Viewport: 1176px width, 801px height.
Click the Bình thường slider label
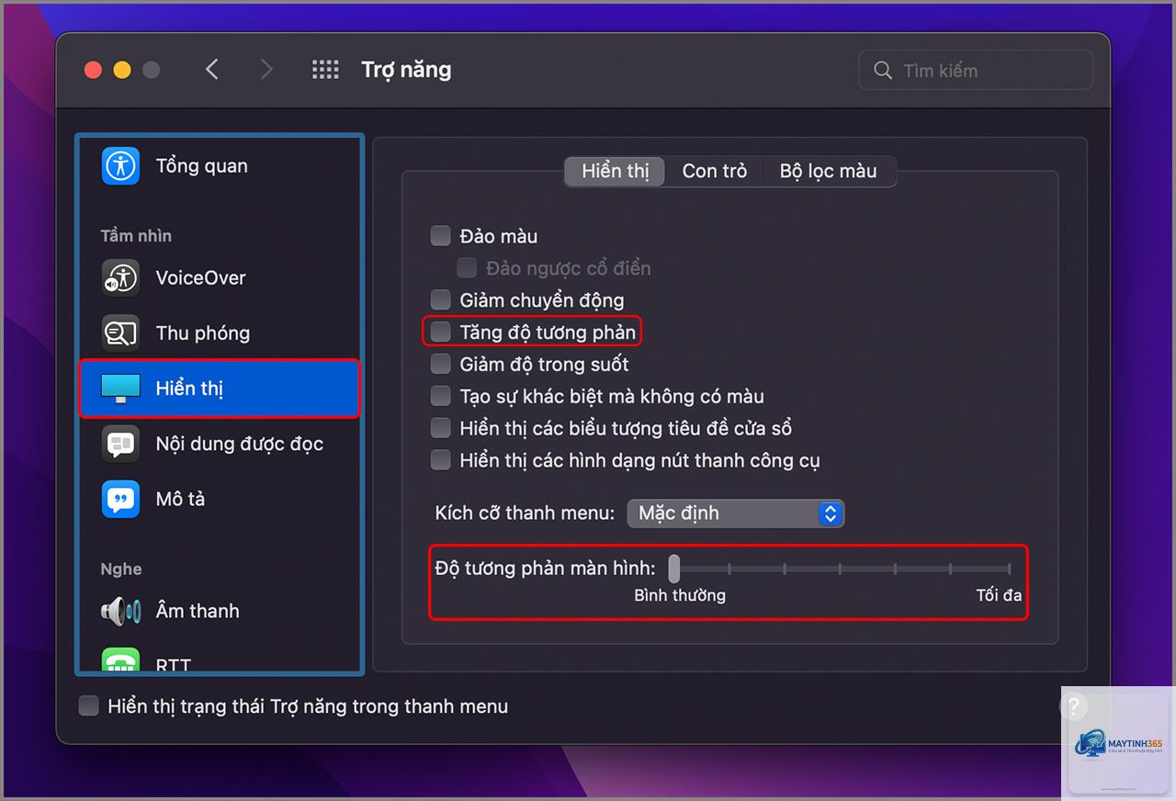coord(680,595)
